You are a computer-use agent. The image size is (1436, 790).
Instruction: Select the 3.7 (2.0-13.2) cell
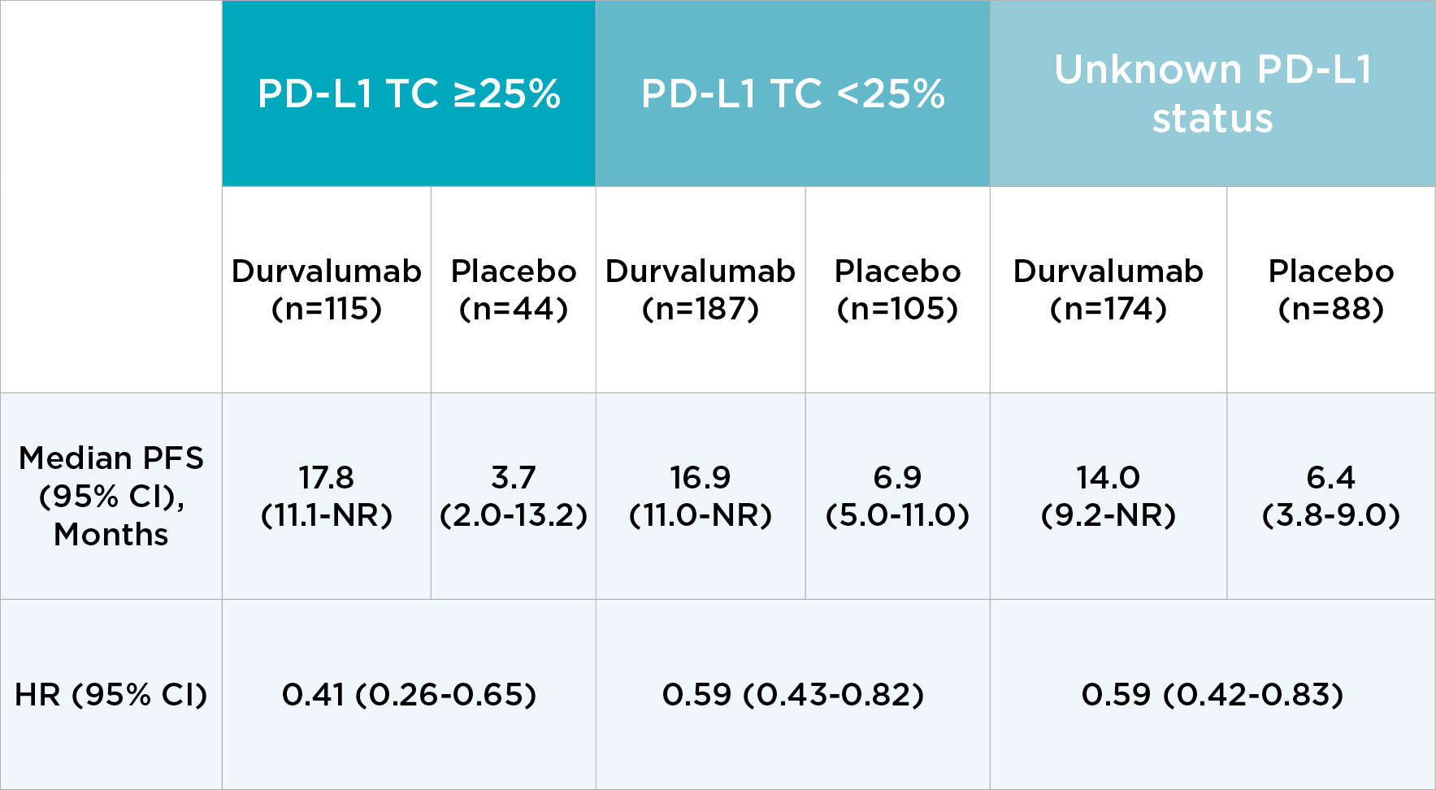[514, 496]
